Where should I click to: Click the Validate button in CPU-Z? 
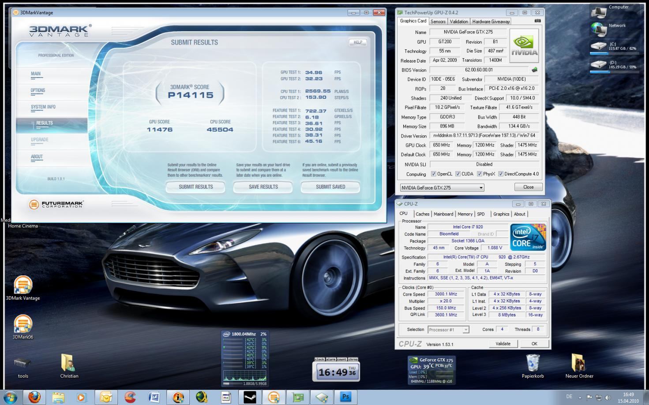503,344
